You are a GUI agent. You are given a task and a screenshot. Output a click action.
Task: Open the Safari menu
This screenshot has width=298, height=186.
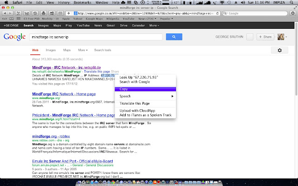point(17,2)
